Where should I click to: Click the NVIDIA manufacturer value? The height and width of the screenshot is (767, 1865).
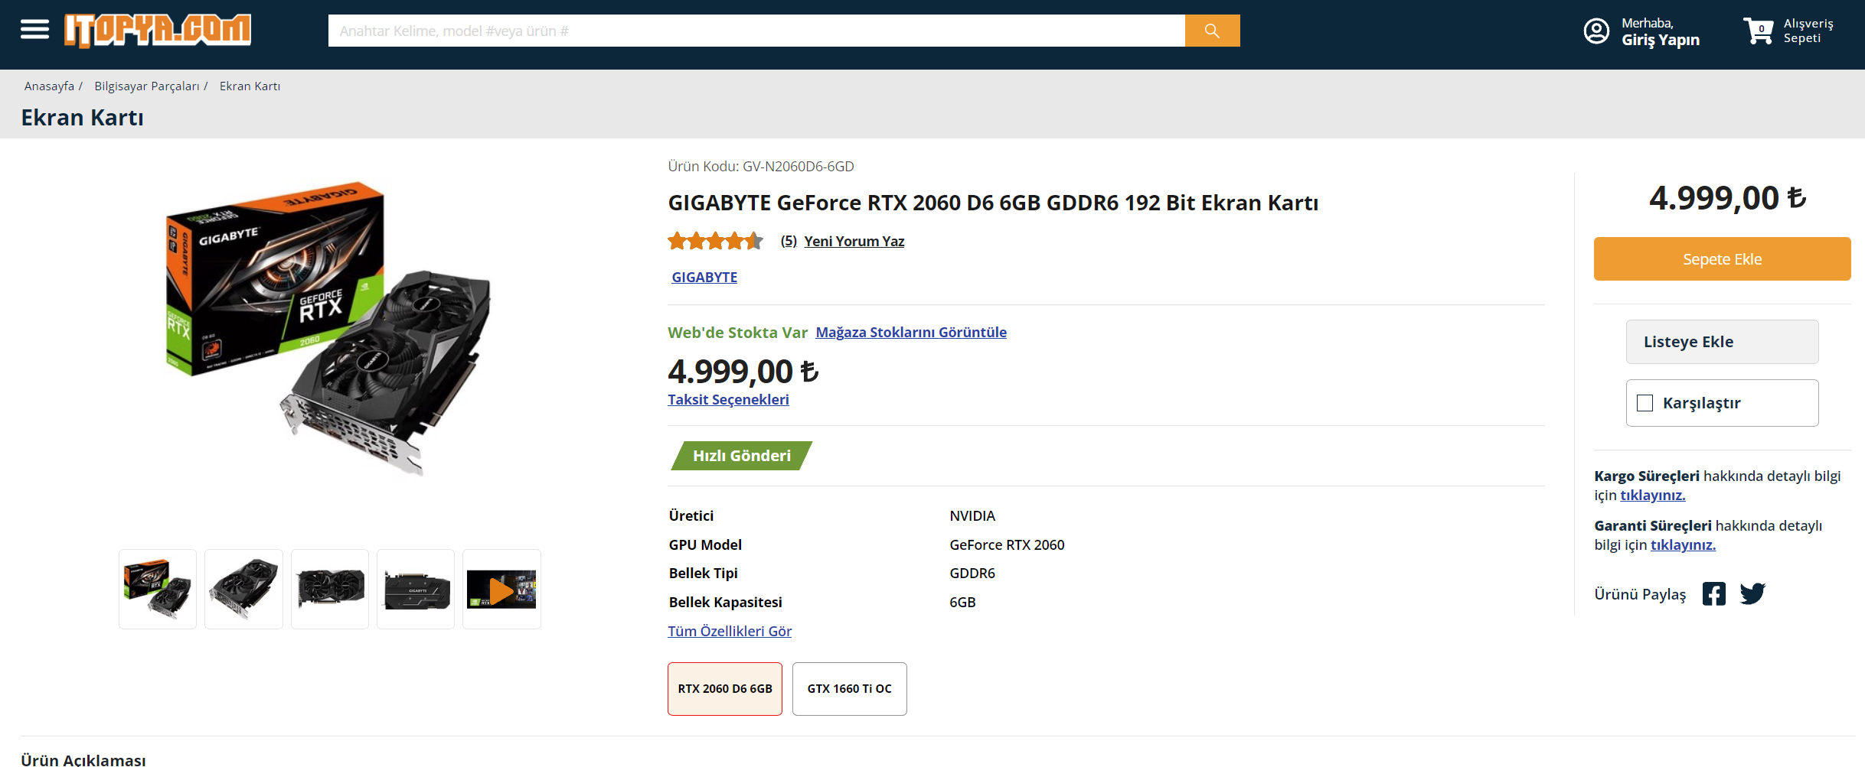(x=972, y=516)
